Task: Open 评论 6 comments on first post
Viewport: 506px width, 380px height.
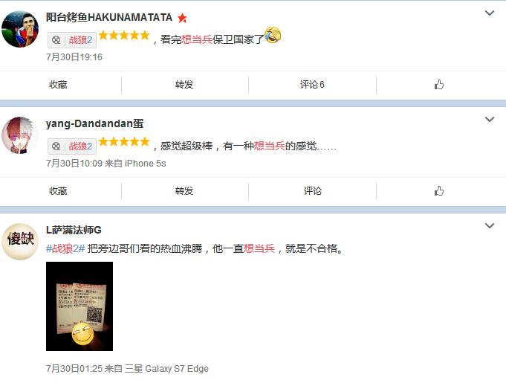Action: coord(312,85)
